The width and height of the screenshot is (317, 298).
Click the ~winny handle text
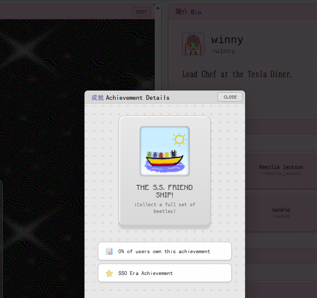tap(223, 51)
